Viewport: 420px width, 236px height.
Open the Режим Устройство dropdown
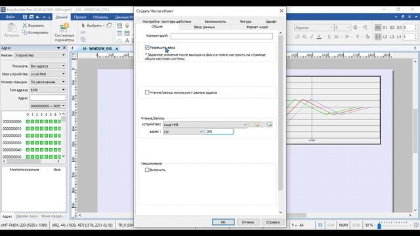click(x=40, y=55)
